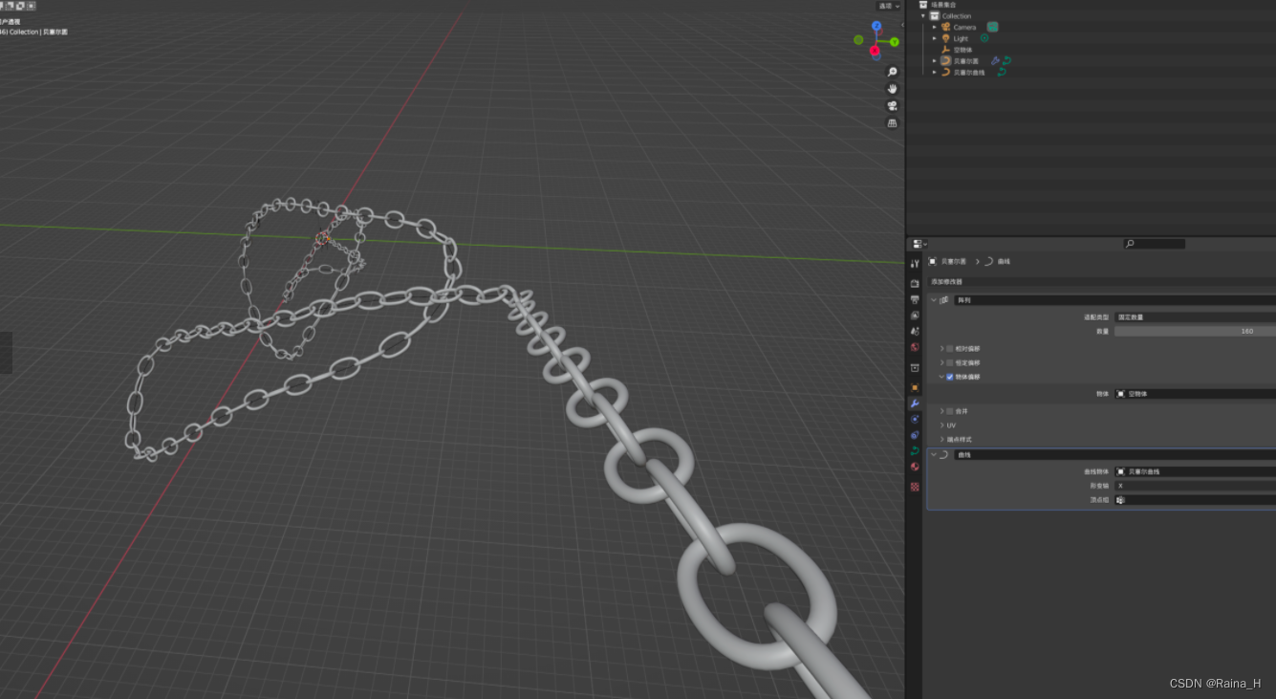
Task: Enable the 相对偏移 checkbox
Action: pyautogui.click(x=950, y=349)
